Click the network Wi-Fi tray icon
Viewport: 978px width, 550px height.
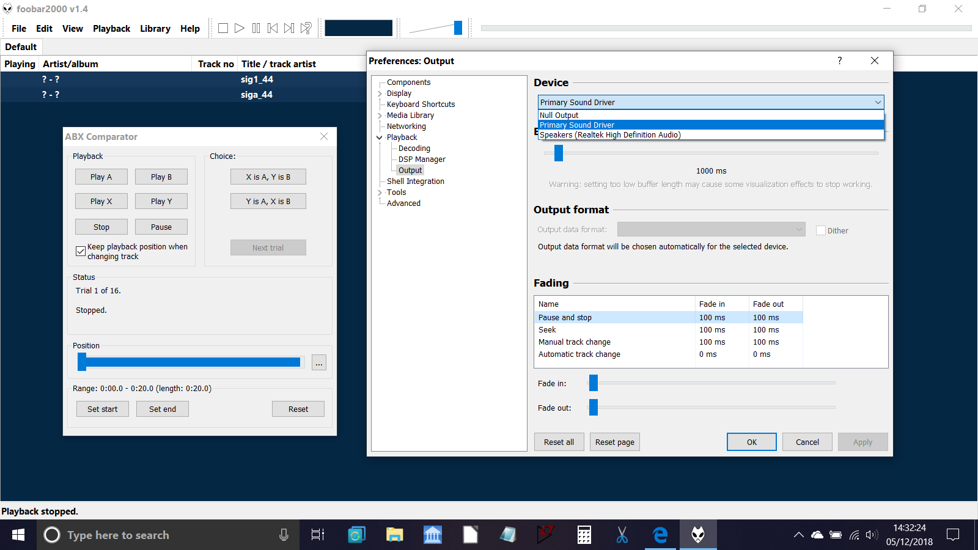pyautogui.click(x=854, y=535)
